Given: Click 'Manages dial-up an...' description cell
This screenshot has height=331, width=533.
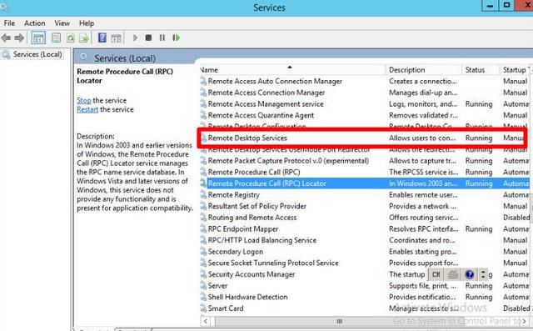Looking at the screenshot, I should pos(423,93).
